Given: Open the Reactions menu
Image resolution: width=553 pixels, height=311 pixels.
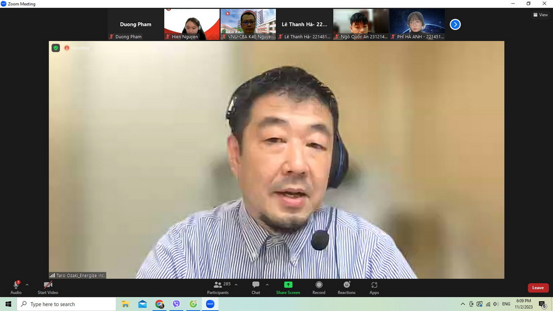Looking at the screenshot, I should pyautogui.click(x=347, y=287).
